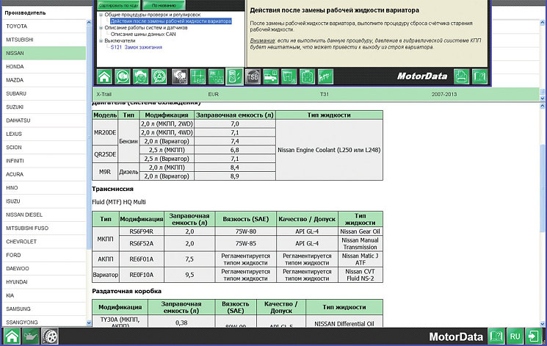
Task: Open the wiring diagram EVD icon
Action: 198,76
